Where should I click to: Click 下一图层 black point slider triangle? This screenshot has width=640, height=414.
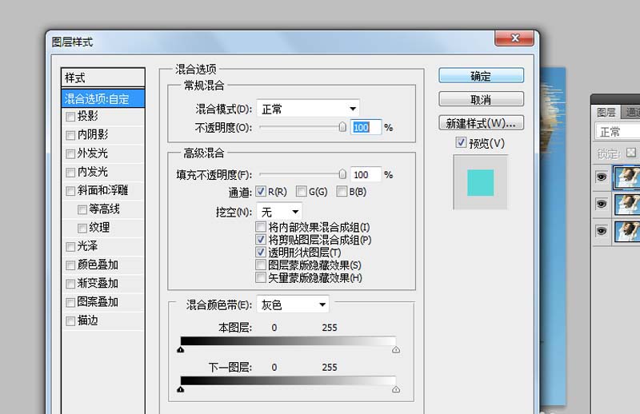pos(181,389)
